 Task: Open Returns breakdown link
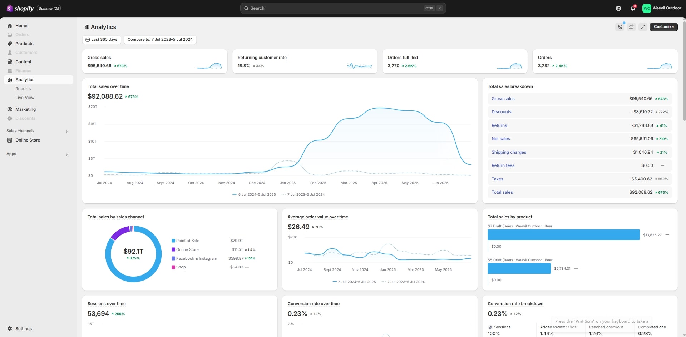[499, 125]
